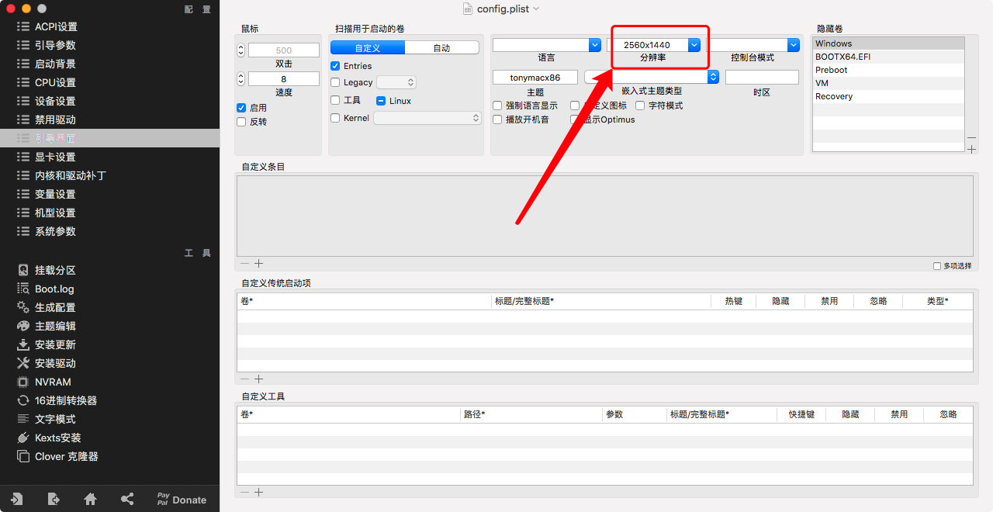Image resolution: width=993 pixels, height=512 pixels.
Task: Open the Boot.log viewer tool
Action: coord(46,289)
